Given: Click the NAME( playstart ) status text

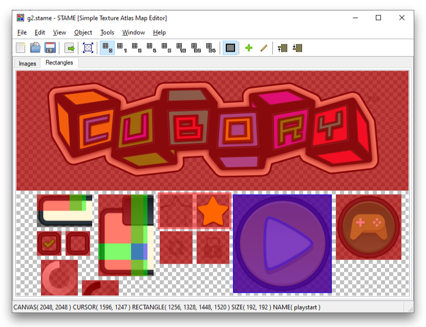Looking at the screenshot, I should [296, 307].
